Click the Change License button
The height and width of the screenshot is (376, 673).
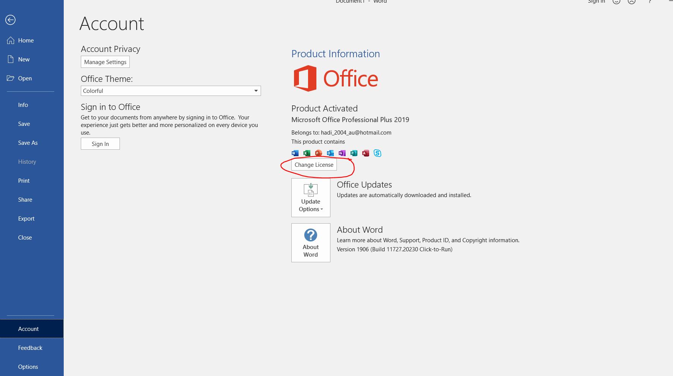point(314,165)
